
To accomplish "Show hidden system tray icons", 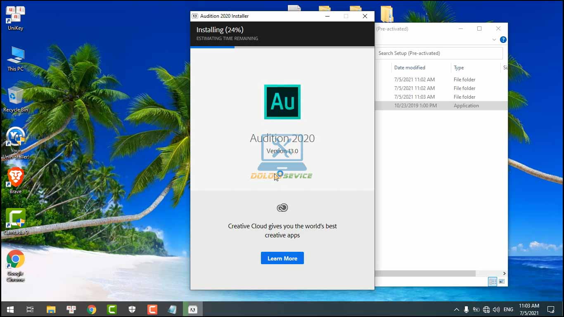I will pyautogui.click(x=456, y=310).
